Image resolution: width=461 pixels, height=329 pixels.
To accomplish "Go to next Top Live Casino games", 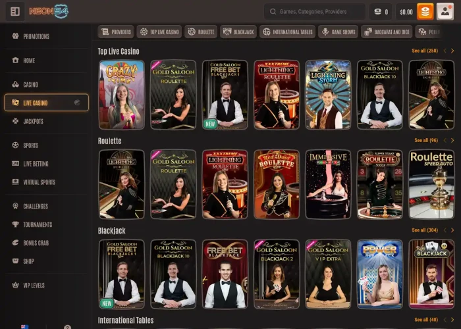I will coord(452,51).
